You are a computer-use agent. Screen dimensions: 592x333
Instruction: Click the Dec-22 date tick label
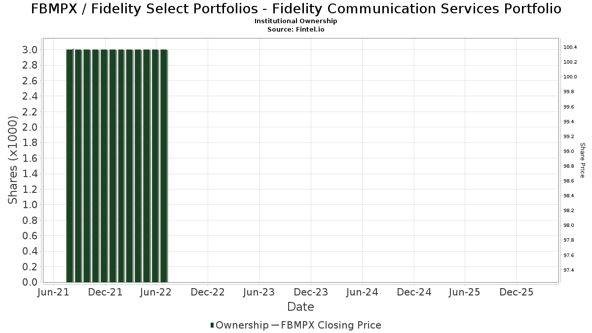[x=208, y=292]
